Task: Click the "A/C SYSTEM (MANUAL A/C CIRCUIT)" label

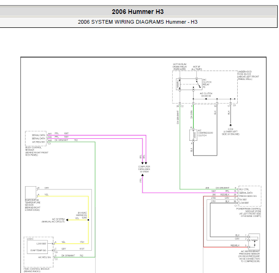Action: tap(53, 221)
